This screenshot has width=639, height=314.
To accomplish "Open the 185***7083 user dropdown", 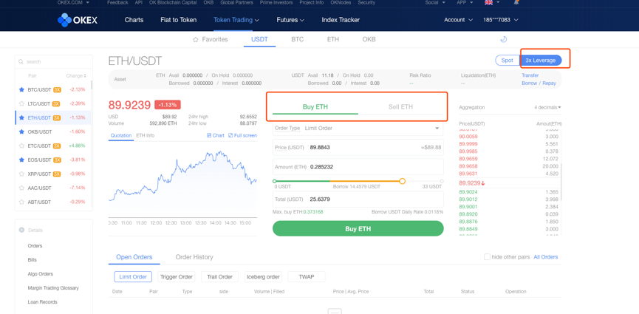I will coord(500,19).
